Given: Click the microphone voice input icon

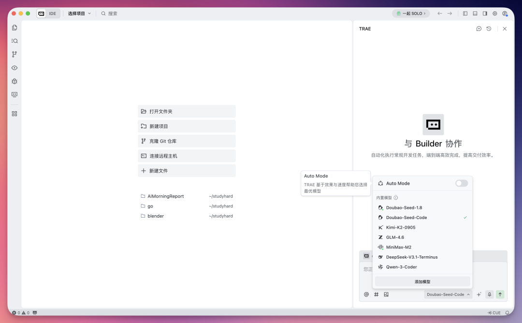Looking at the screenshot, I should [x=489, y=294].
